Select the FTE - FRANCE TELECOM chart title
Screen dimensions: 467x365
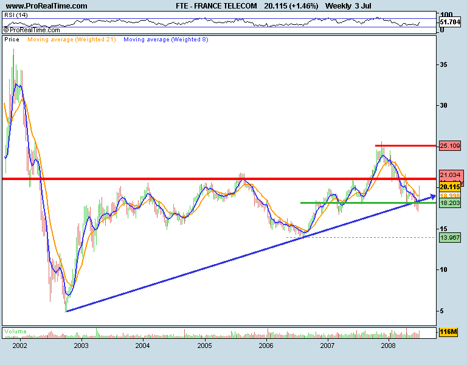[216, 5]
